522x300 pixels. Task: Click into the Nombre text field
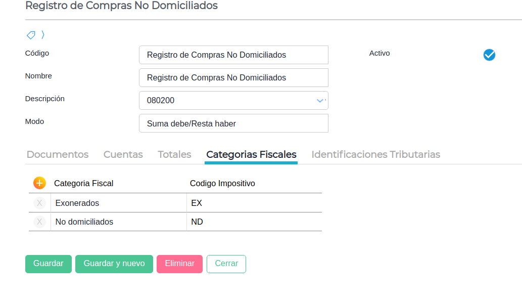coord(233,77)
